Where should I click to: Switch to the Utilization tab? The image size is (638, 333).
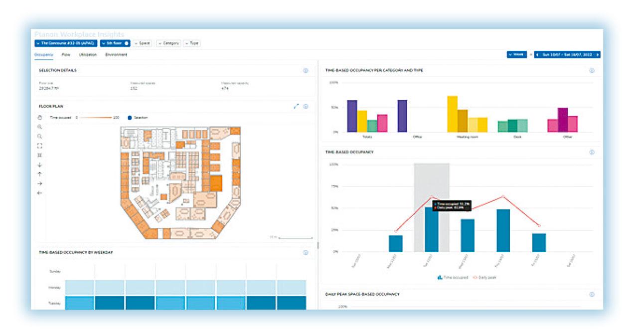88,54
